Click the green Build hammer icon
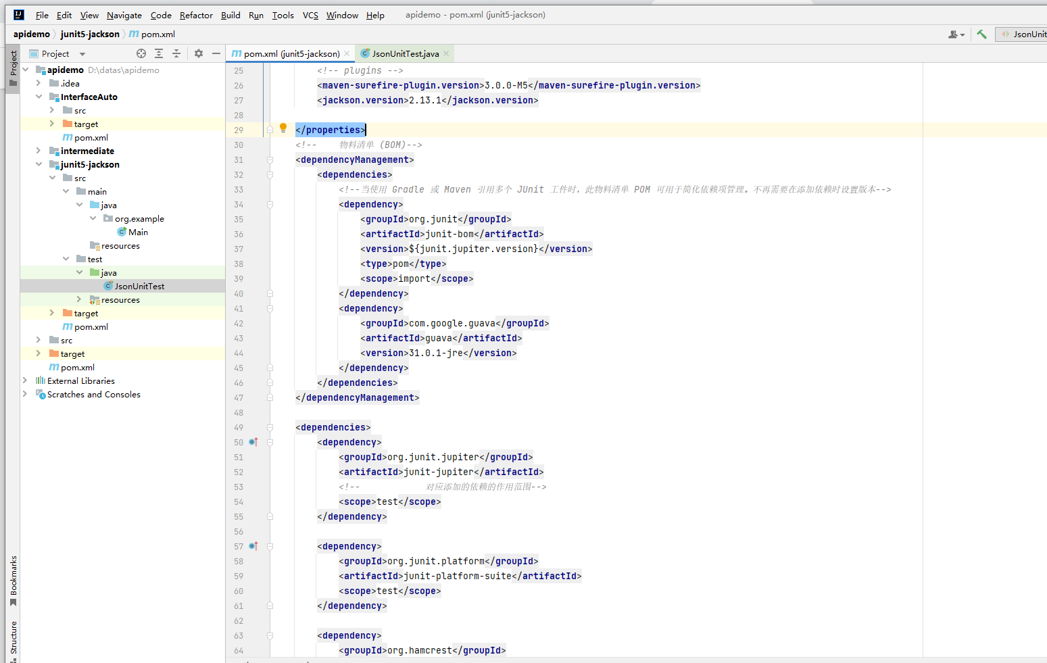 [x=981, y=34]
